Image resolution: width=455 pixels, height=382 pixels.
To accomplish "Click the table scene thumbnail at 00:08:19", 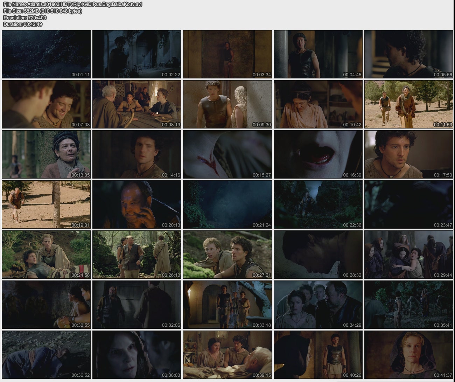I will pos(137,104).
